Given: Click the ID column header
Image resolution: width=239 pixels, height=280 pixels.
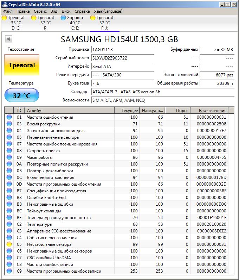Looking at the screenshot, I should coord(19,111).
